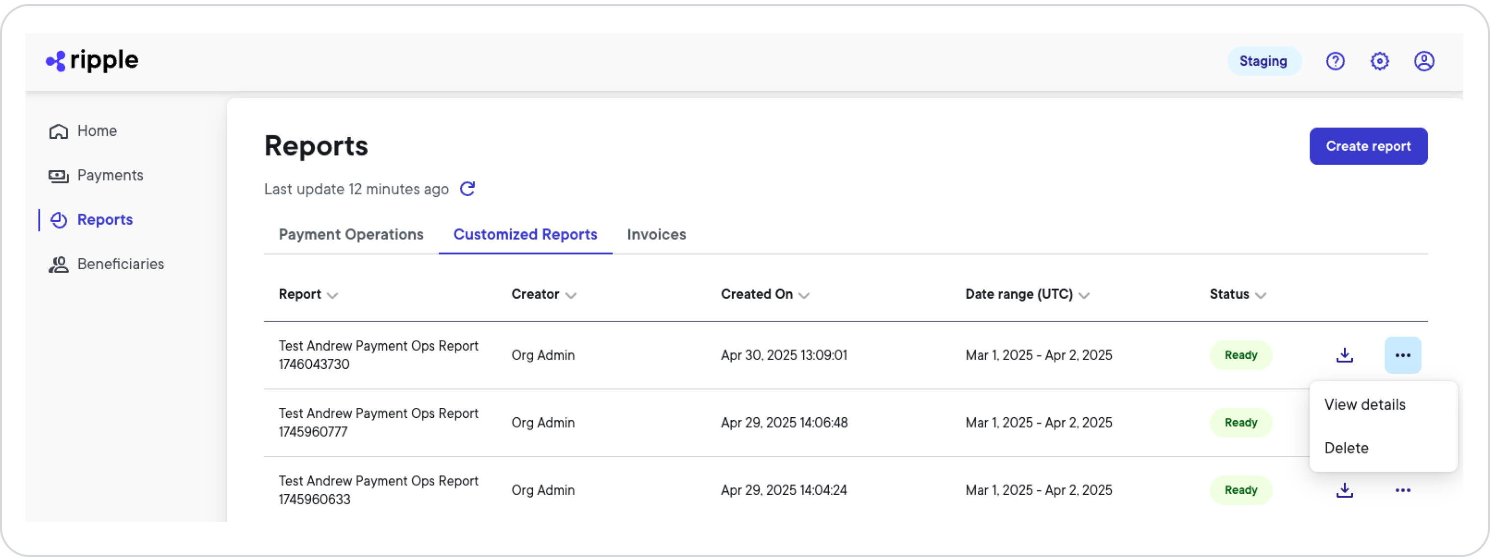Download report 1745960633
1490x557 pixels.
(1344, 490)
